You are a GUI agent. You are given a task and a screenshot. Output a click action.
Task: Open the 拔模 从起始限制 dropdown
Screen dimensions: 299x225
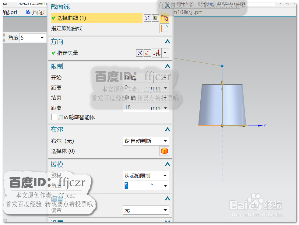(146, 176)
